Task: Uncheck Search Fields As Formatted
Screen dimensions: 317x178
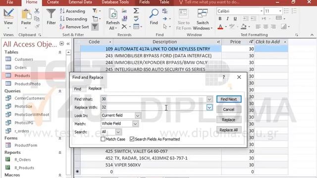Action: click(x=132, y=139)
